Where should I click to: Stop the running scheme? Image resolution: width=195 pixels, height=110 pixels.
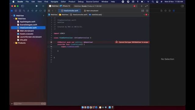pyautogui.click(x=43, y=6)
